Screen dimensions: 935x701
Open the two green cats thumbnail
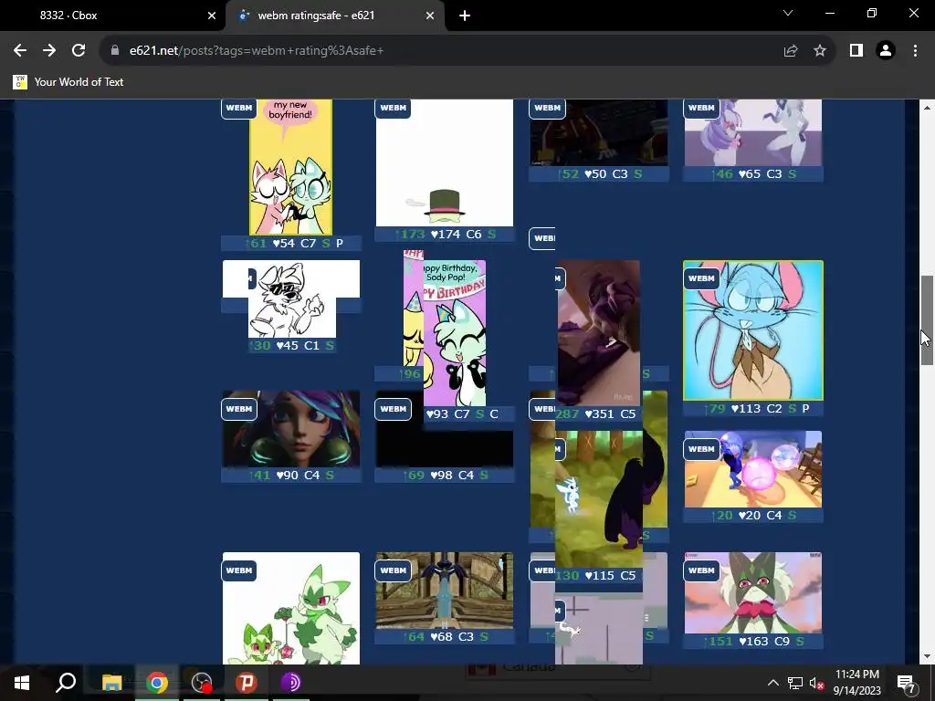[x=291, y=608]
